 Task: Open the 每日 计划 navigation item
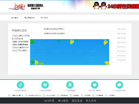(x=30, y=18)
